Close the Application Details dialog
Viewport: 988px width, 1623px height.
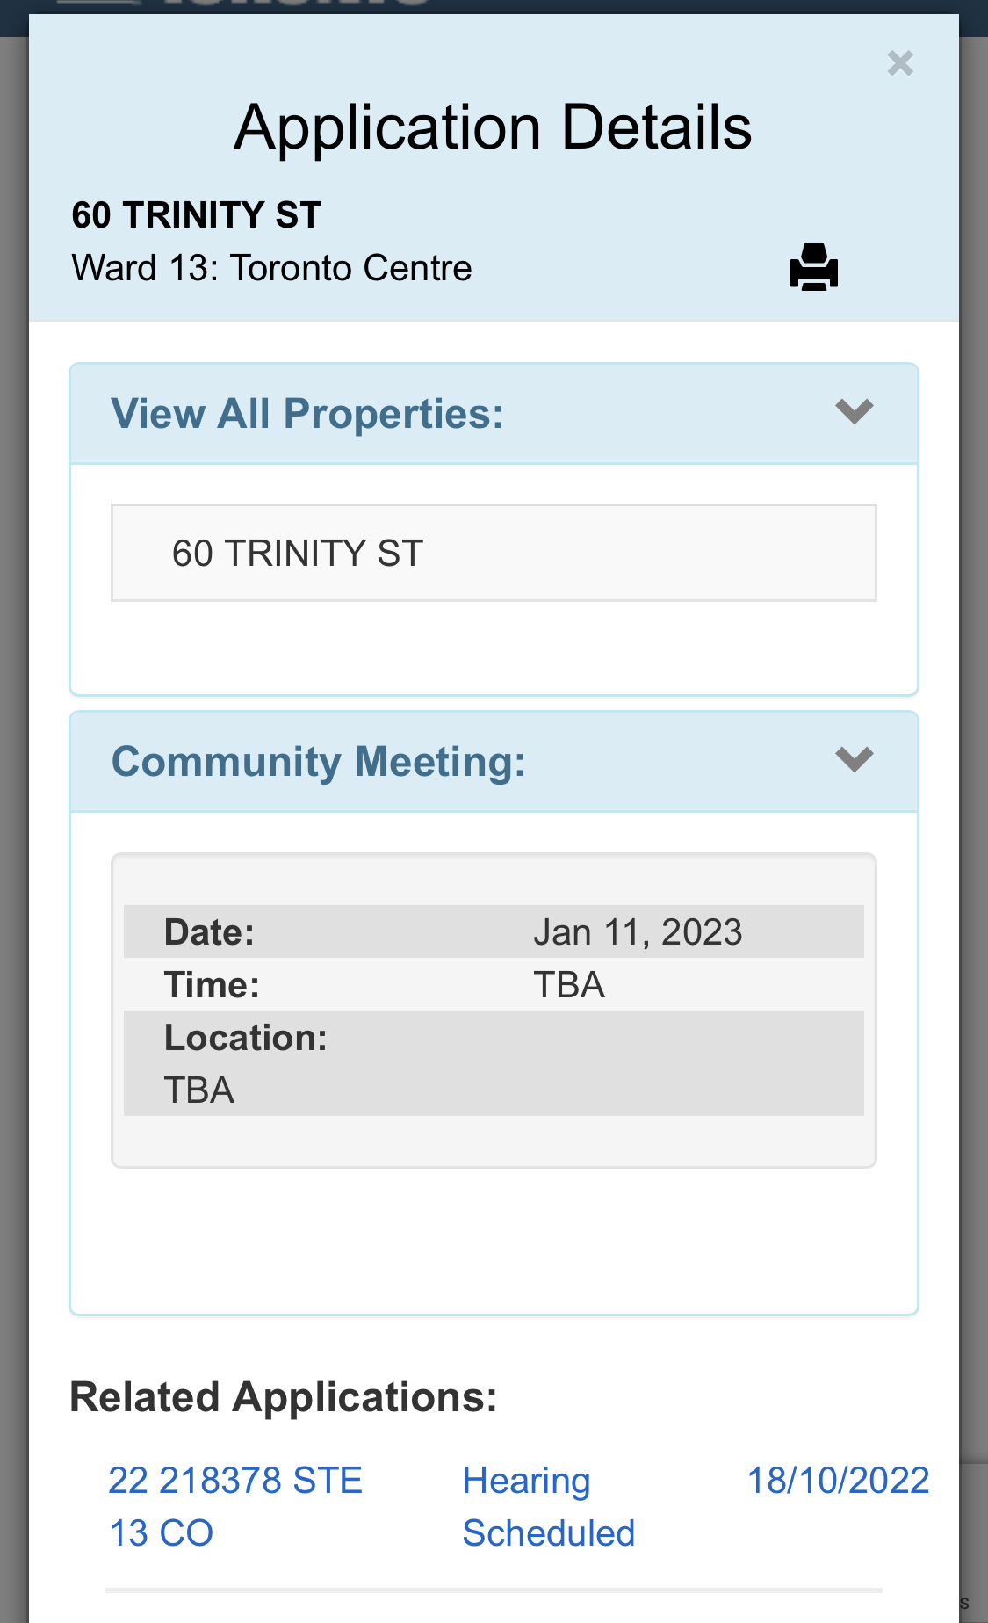pos(900,63)
